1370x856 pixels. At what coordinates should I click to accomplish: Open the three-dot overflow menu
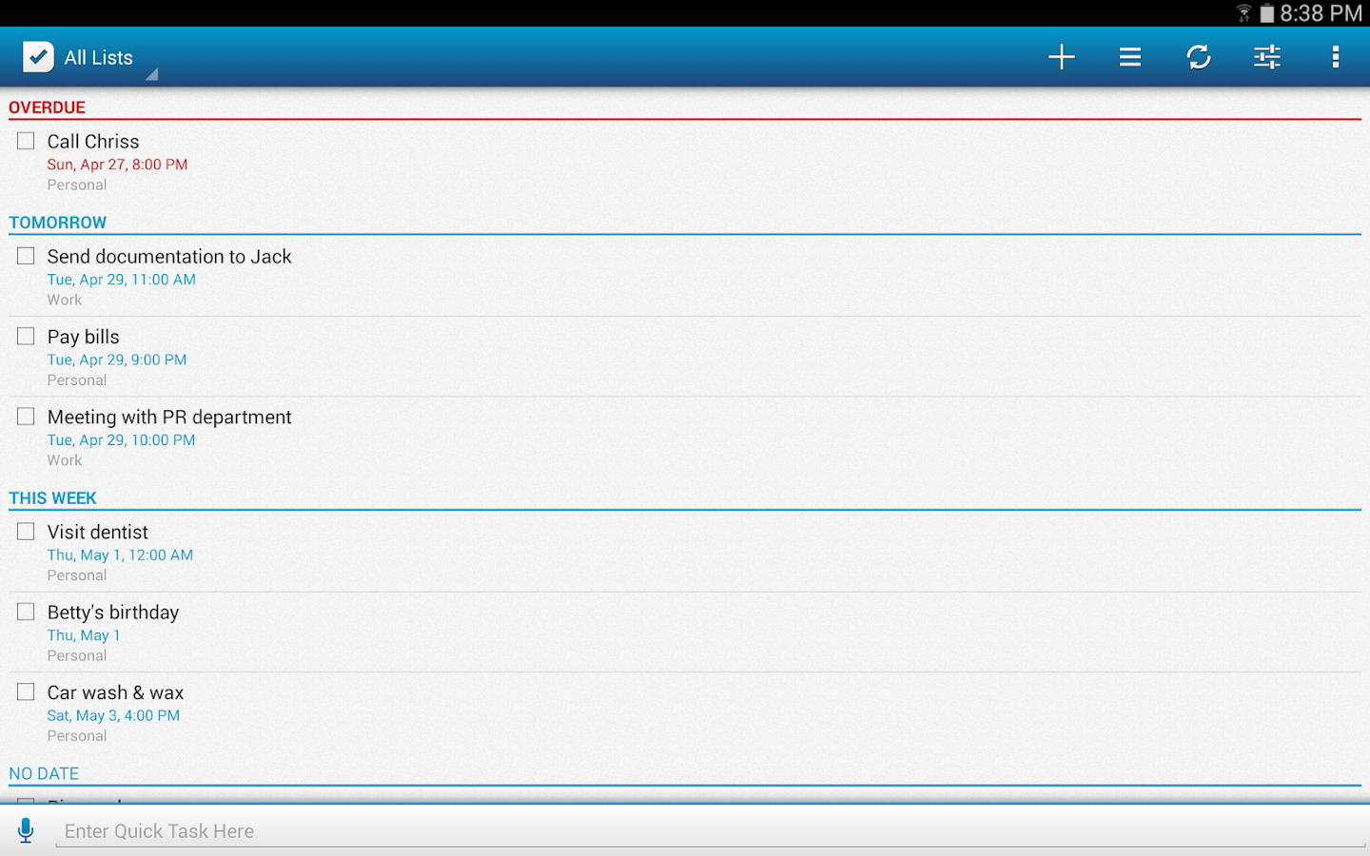coord(1336,57)
